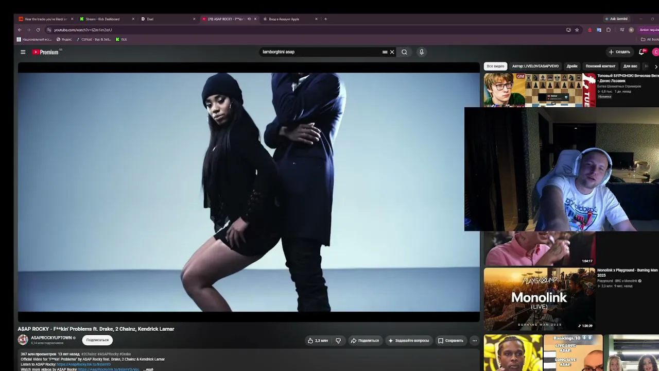Open the 'Создать' create menu
659x371 pixels.
point(619,52)
